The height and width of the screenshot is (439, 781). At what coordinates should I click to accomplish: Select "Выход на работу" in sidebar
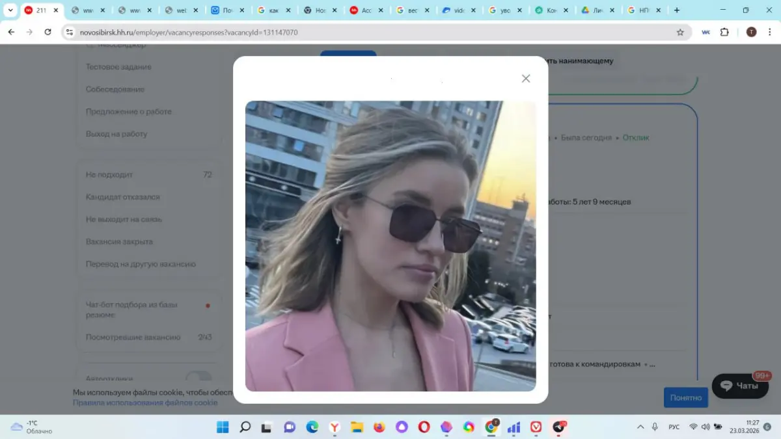116,134
